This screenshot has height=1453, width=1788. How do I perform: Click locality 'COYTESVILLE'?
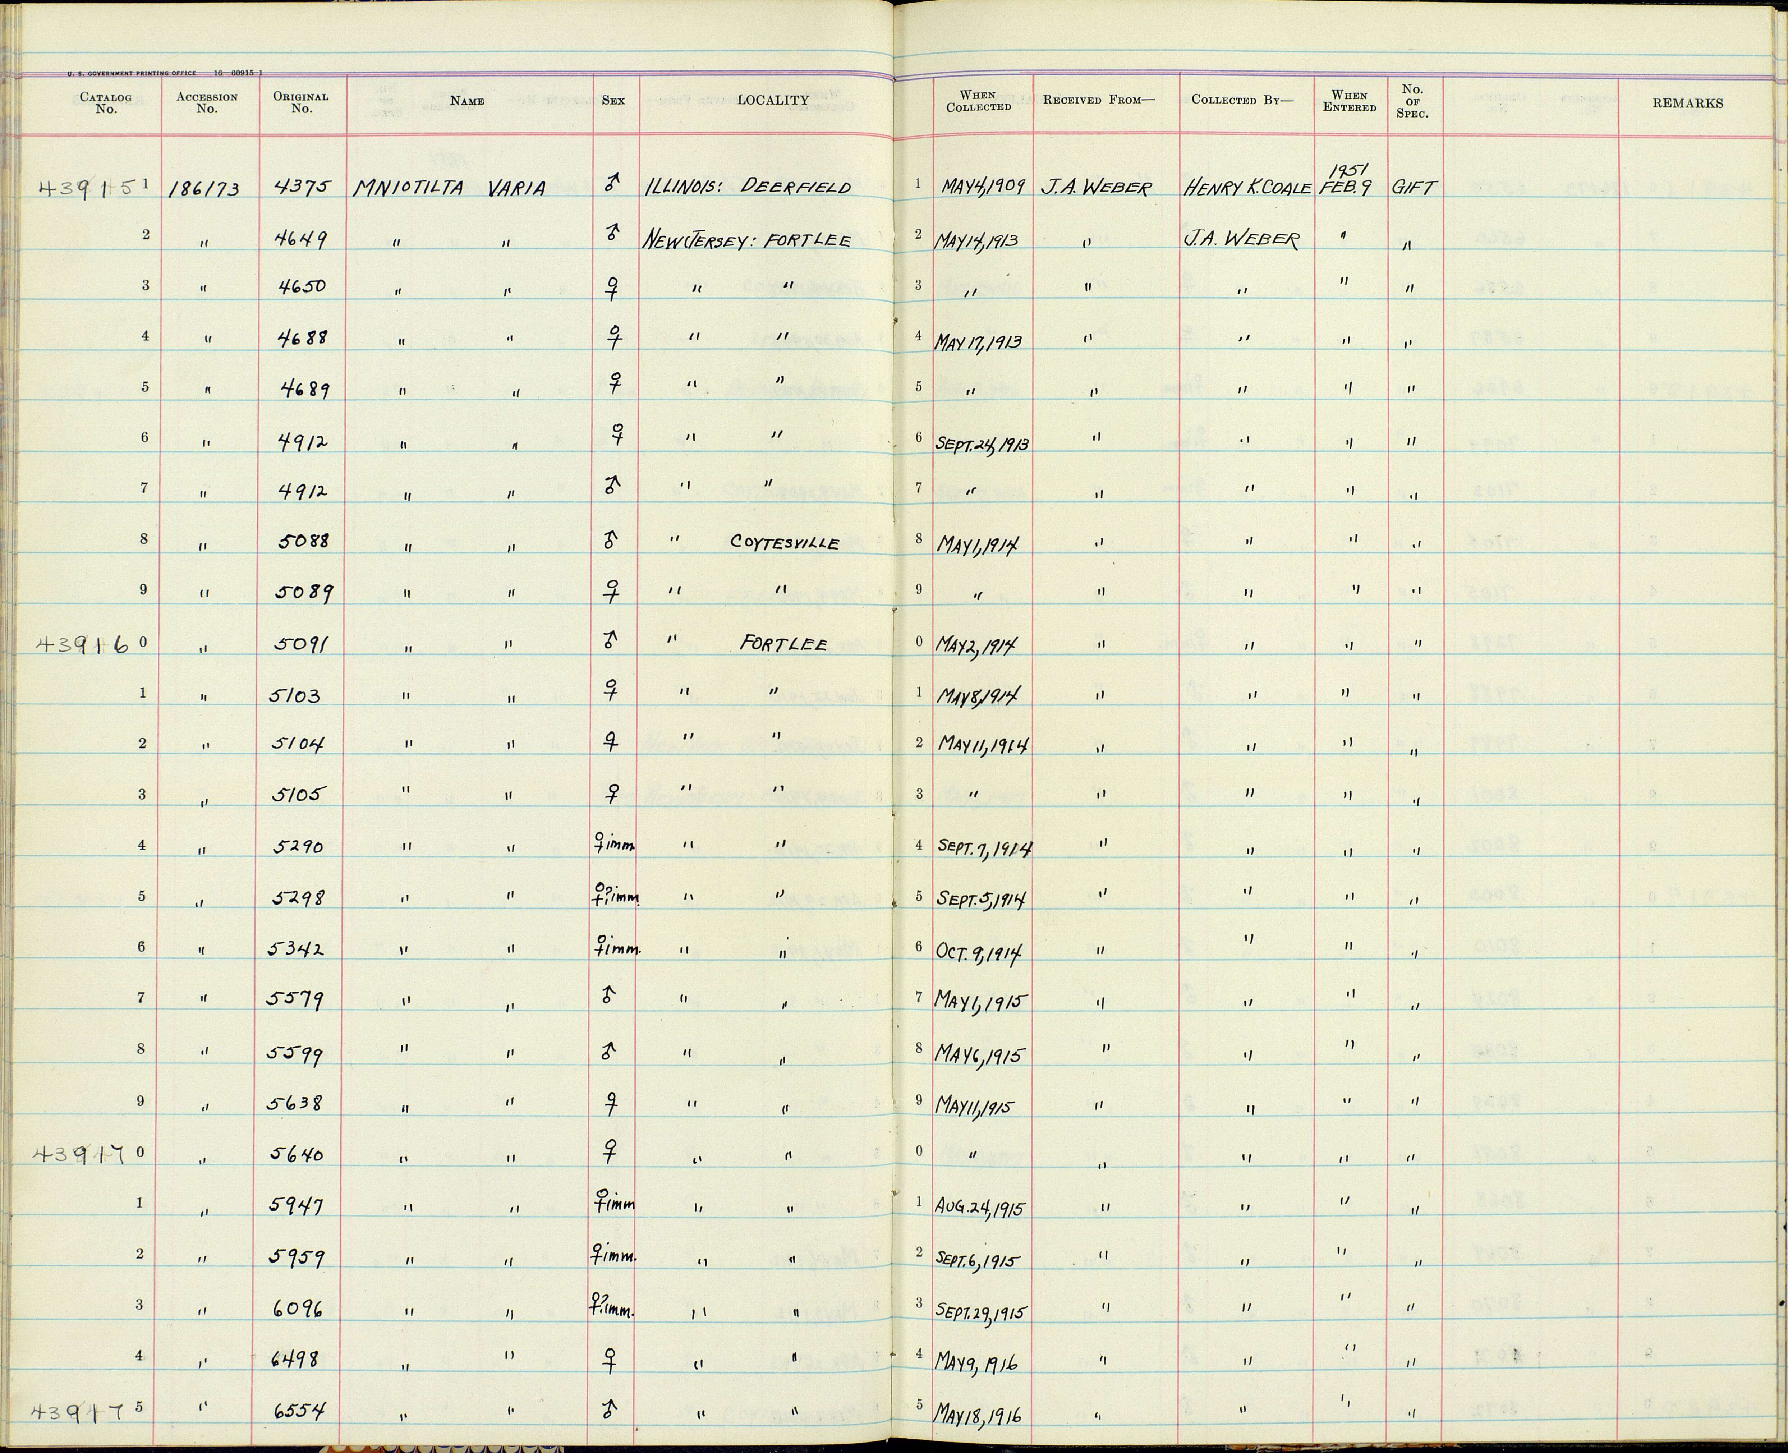tap(784, 542)
